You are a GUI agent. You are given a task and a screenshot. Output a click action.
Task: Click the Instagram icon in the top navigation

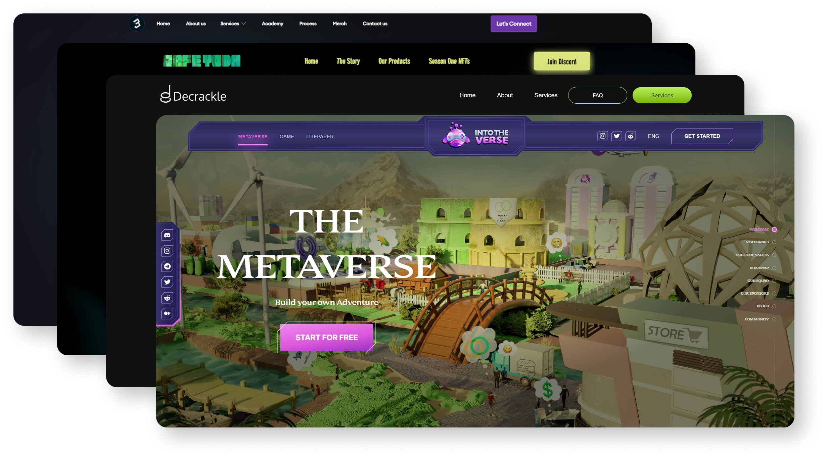602,136
